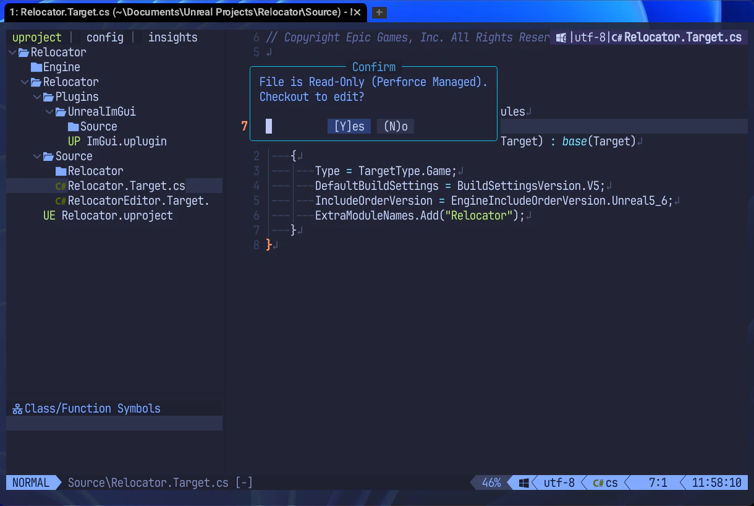754x506 pixels.
Task: Click the C# icon beside Relocator.Target.cs in tree
Action: pyautogui.click(x=61, y=186)
